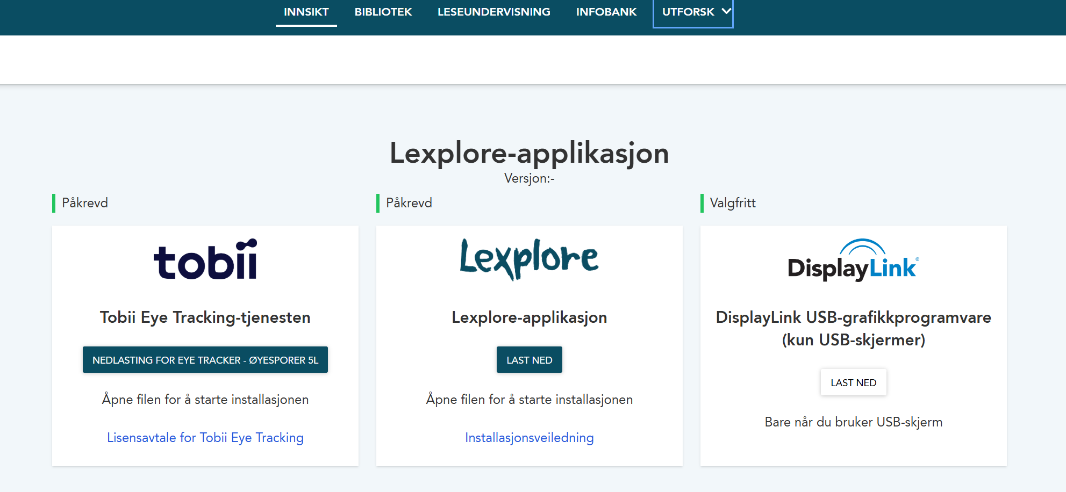This screenshot has height=492, width=1066.
Task: Click the DisplayLink logo
Action: tap(853, 260)
